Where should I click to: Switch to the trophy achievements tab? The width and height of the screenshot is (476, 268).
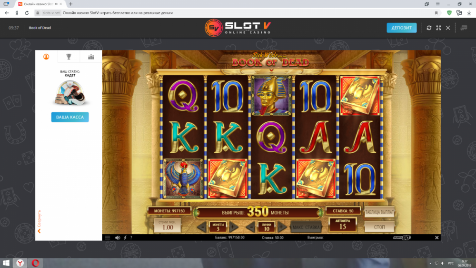coord(69,57)
